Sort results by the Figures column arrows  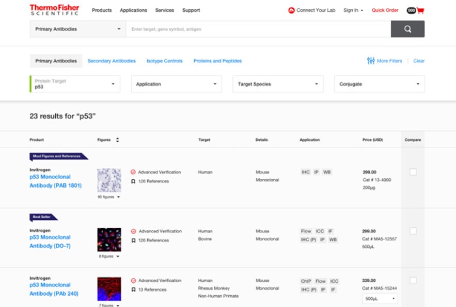point(118,140)
